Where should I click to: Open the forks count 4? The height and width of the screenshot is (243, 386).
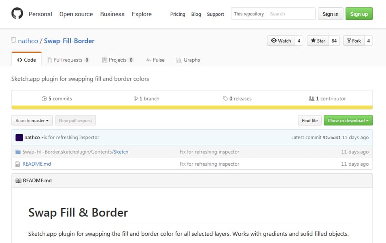[369, 40]
